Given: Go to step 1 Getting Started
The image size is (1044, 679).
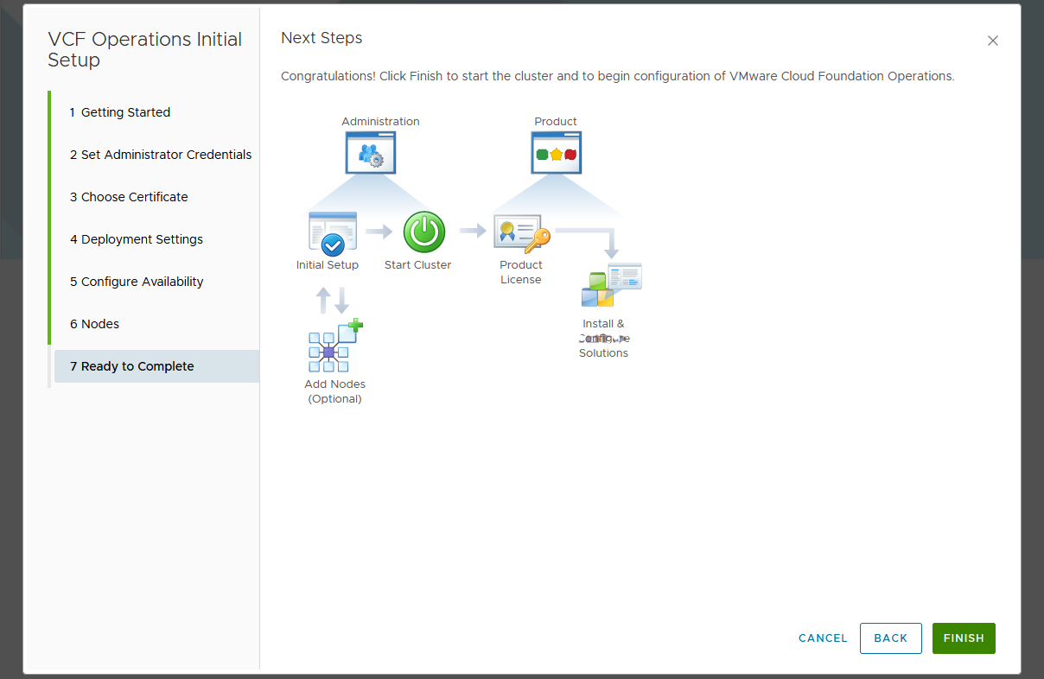Looking at the screenshot, I should click(120, 112).
